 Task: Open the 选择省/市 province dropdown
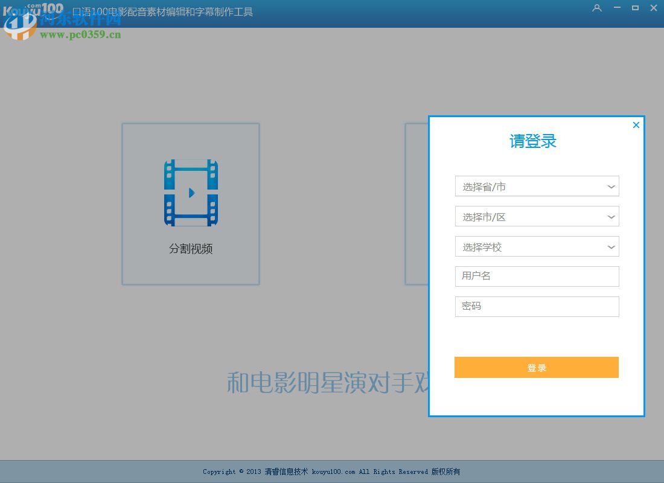pyautogui.click(x=537, y=186)
